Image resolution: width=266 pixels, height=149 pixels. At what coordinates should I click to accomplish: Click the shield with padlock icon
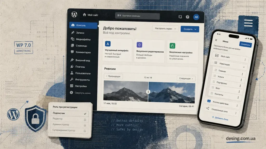35,118
